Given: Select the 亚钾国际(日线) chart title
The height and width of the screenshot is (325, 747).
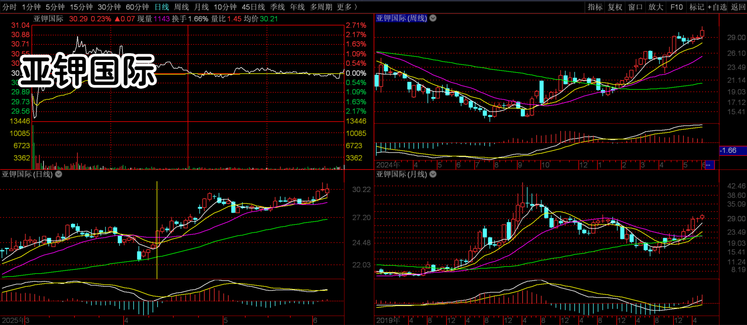Looking at the screenshot, I should (x=27, y=174).
